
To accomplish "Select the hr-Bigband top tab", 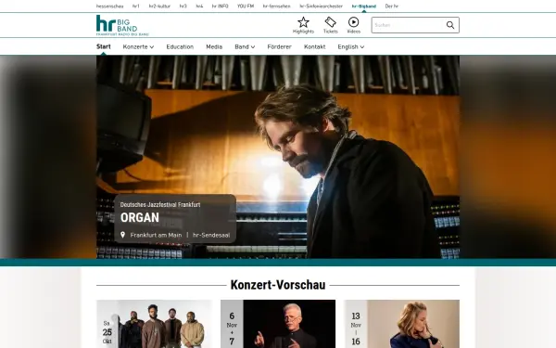I will 364,6.
